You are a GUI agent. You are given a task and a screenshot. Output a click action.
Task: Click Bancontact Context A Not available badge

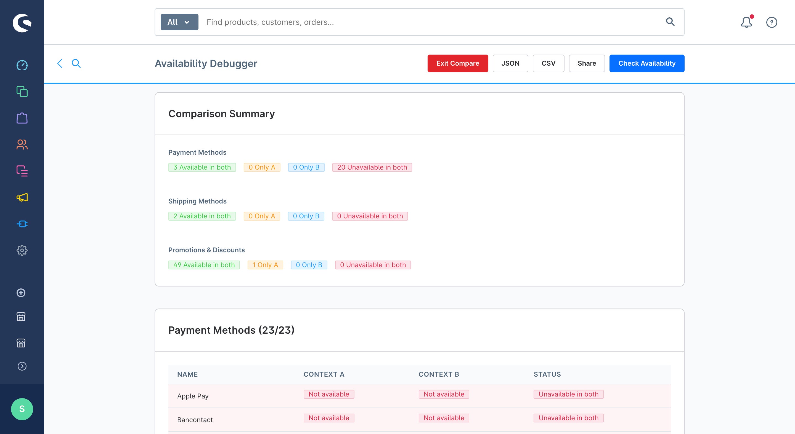point(329,418)
